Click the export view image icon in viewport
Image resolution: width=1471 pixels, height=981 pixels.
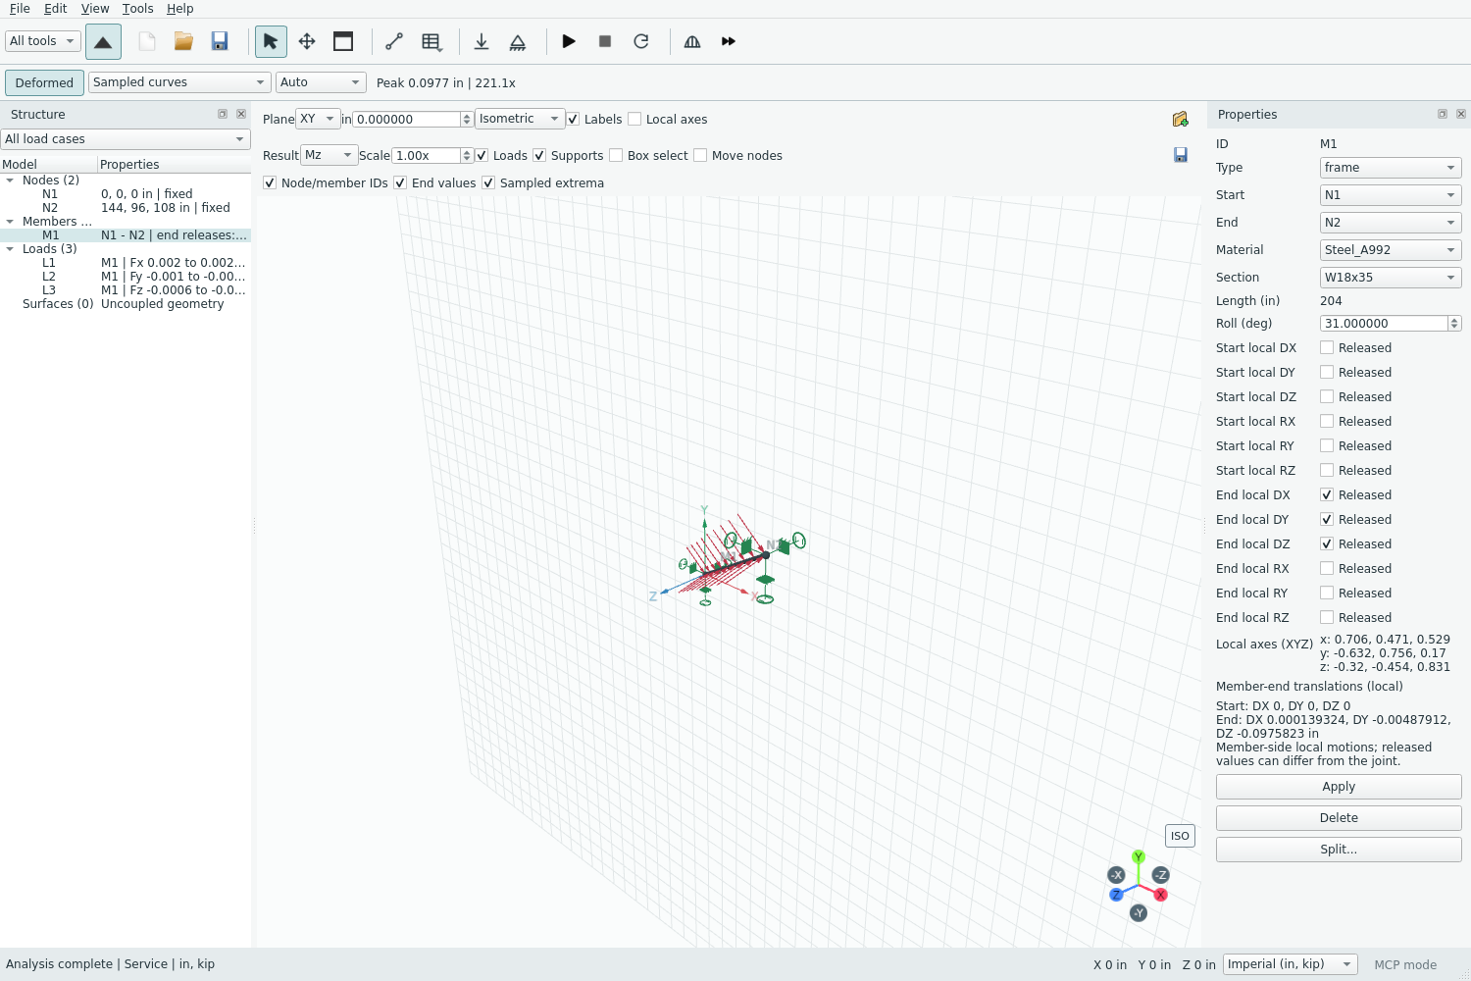coord(1181,119)
